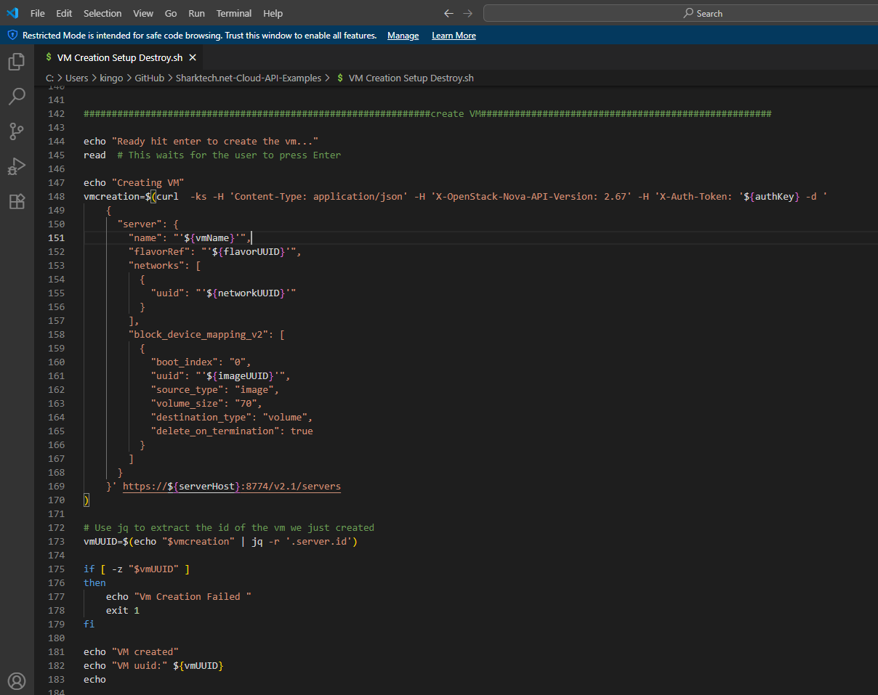Screen dimensions: 878x695
Task: Expand the kingo breadcrumb
Action: click(111, 78)
